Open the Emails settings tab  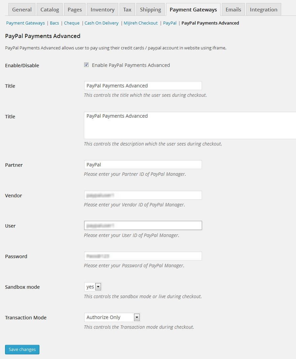[x=233, y=9]
